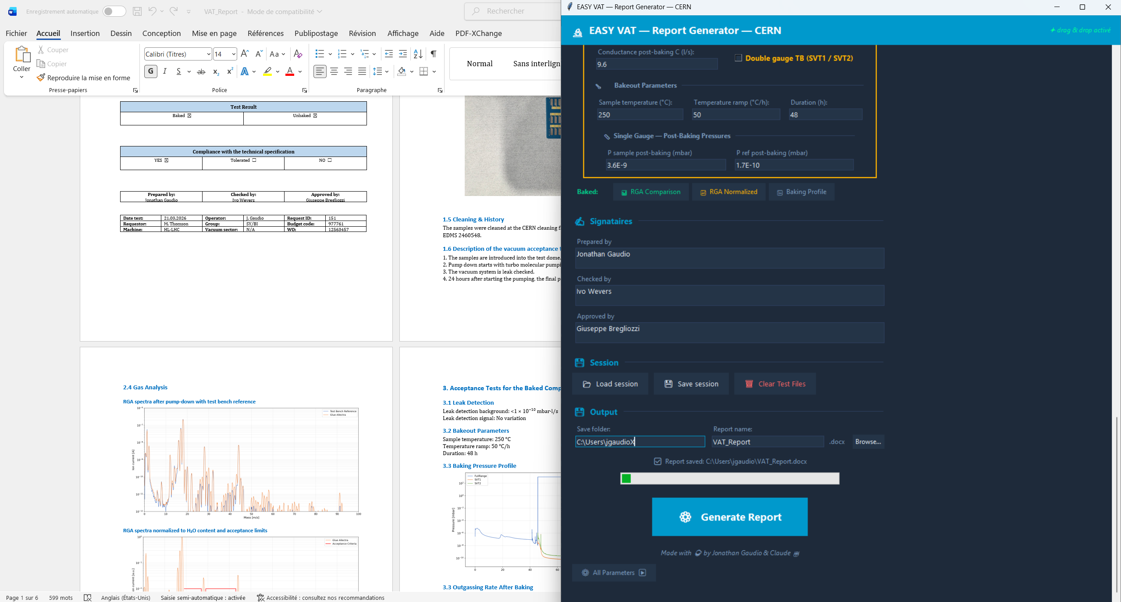Click the Report name VAT_Report field
Viewport: 1121px width, 602px height.
(768, 442)
